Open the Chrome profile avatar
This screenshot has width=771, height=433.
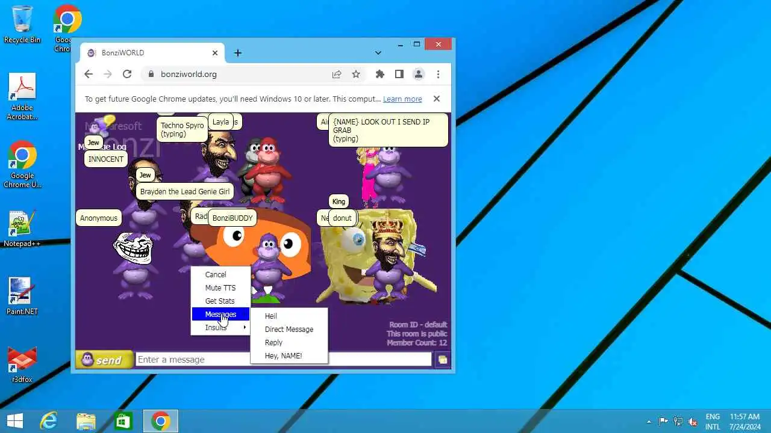418,74
